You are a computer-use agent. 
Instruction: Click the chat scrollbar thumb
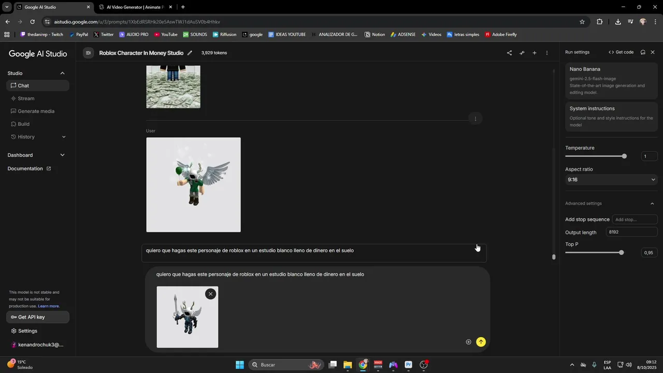point(554,257)
